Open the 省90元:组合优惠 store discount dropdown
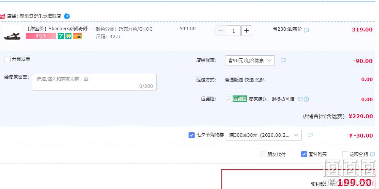Image resolution: width=379 pixels, height=189 pixels. (250, 61)
